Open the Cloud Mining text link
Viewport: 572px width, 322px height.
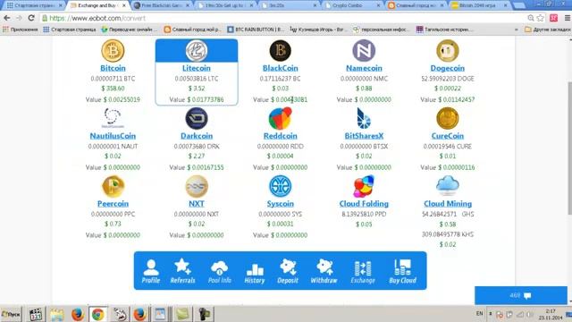pyautogui.click(x=447, y=204)
